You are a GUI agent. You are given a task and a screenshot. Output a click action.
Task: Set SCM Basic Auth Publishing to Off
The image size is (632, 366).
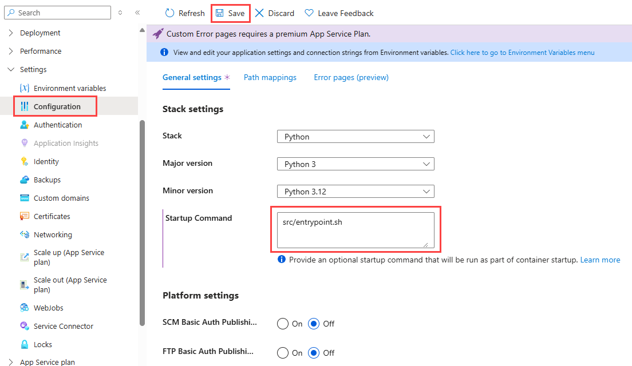(314, 323)
